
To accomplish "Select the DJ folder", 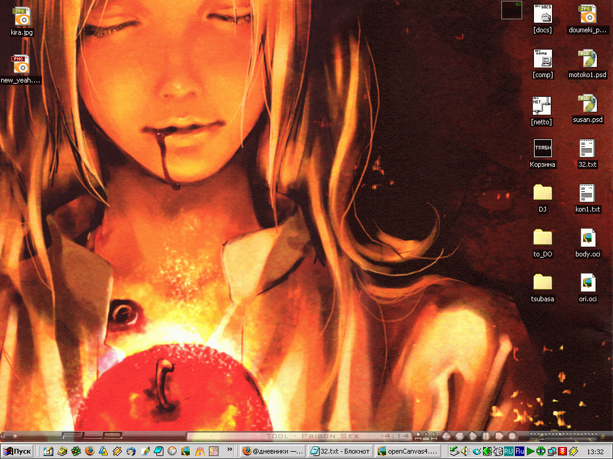I will [542, 198].
